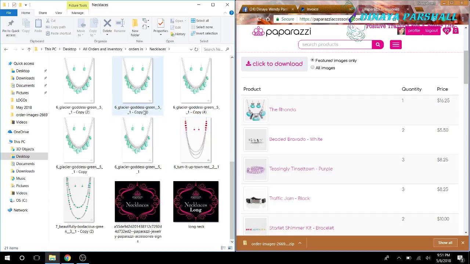Click Select none in ribbon
Viewport: 470px width, 264px height.
tap(202, 27)
